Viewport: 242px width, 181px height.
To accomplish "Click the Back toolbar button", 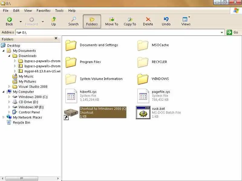I will tap(9, 21).
